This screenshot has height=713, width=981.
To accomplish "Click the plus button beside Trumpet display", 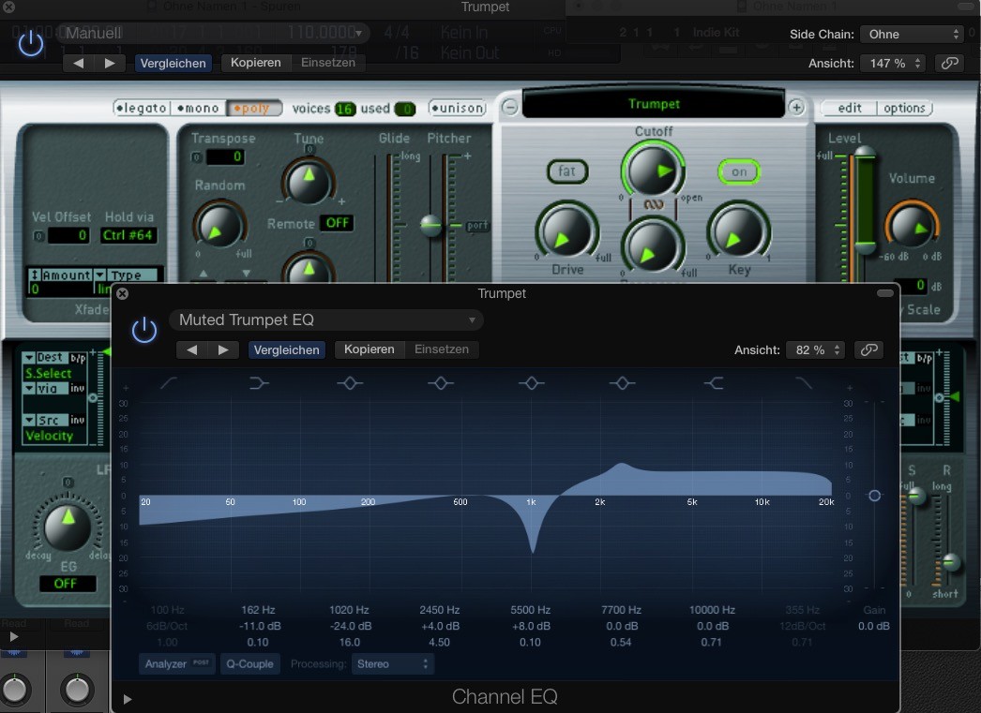I will [x=796, y=108].
